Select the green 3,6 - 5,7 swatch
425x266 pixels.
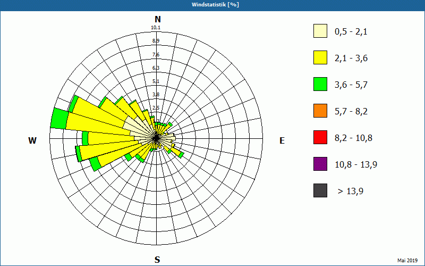(320, 84)
